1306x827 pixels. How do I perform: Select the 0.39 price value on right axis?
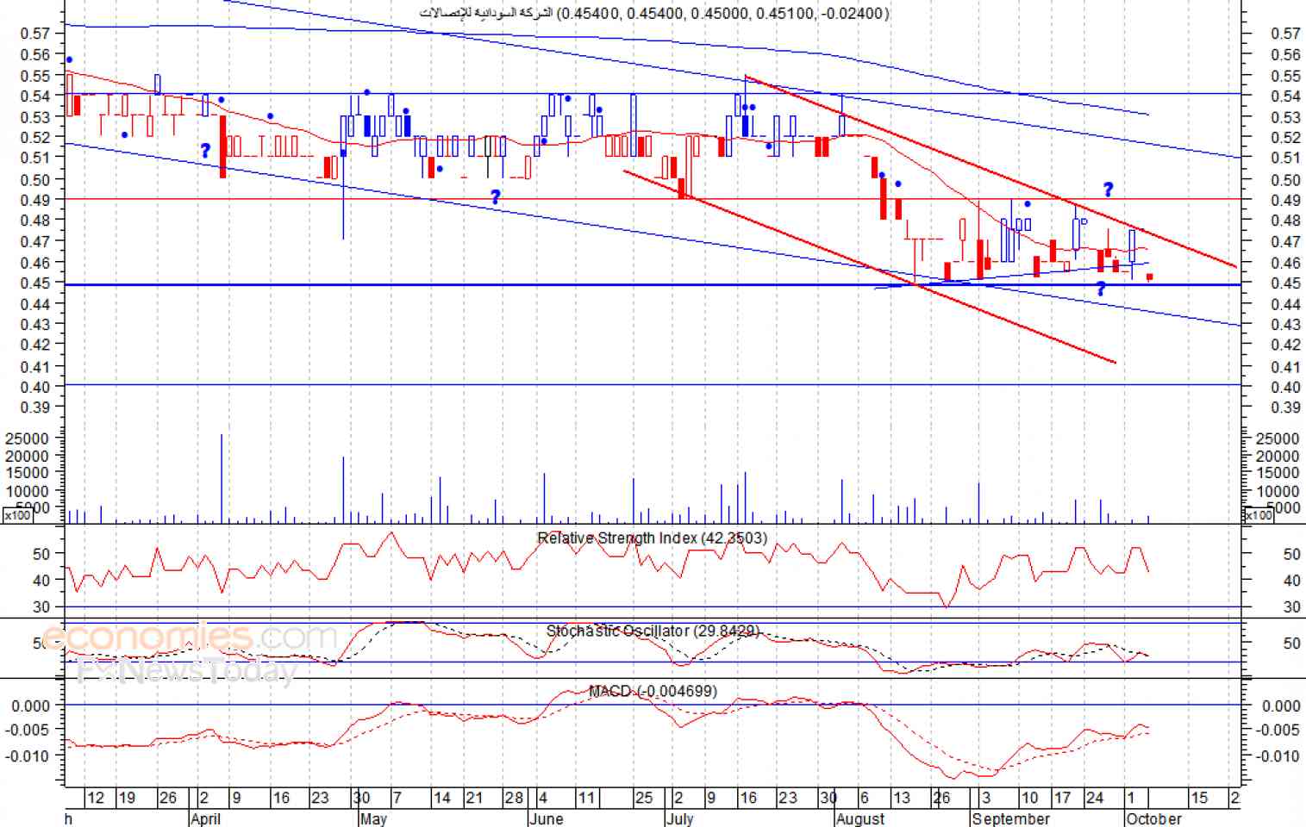pos(1285,407)
